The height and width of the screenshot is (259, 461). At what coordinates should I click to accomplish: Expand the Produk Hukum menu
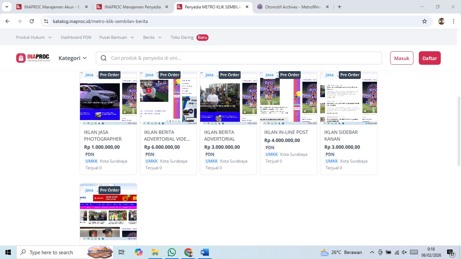(x=34, y=37)
